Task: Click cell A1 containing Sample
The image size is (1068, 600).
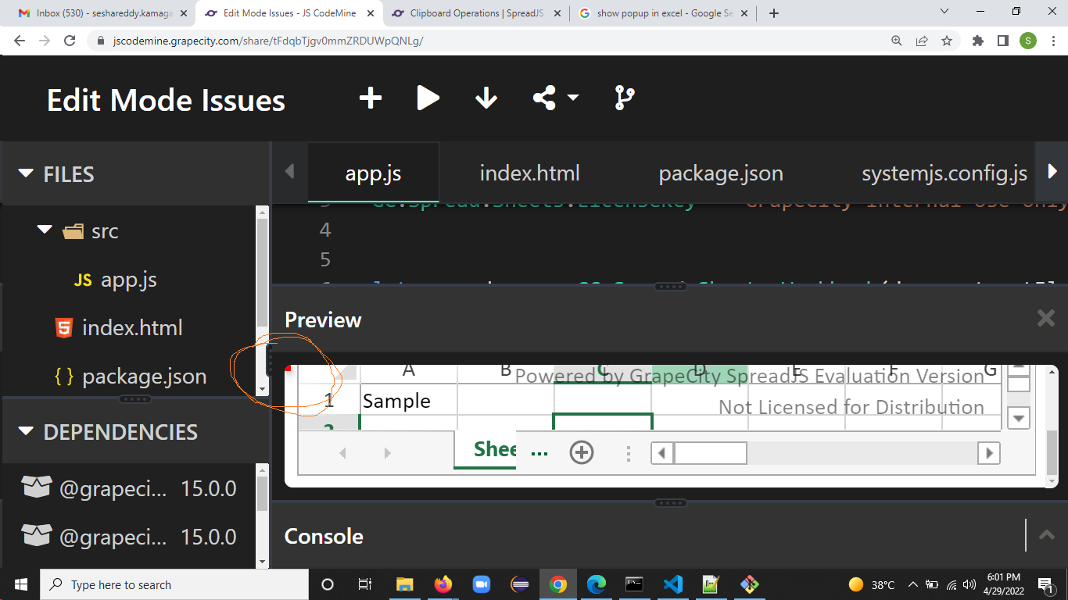Action: (x=407, y=401)
